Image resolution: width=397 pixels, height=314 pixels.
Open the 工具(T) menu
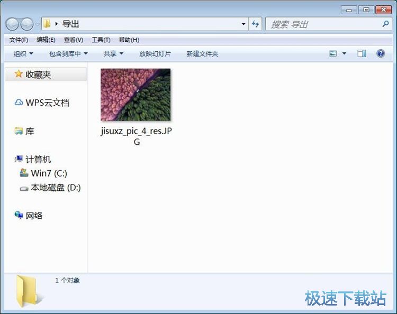101,40
